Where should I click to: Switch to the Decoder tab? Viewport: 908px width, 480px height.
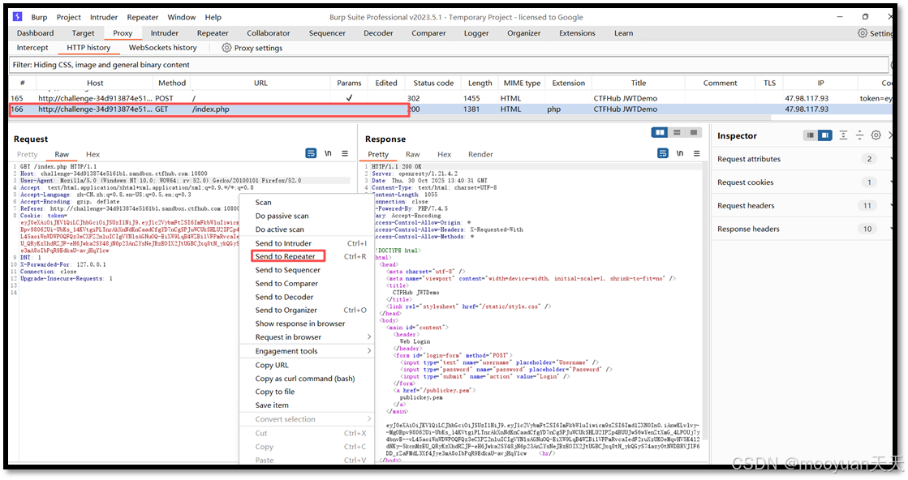coord(378,33)
